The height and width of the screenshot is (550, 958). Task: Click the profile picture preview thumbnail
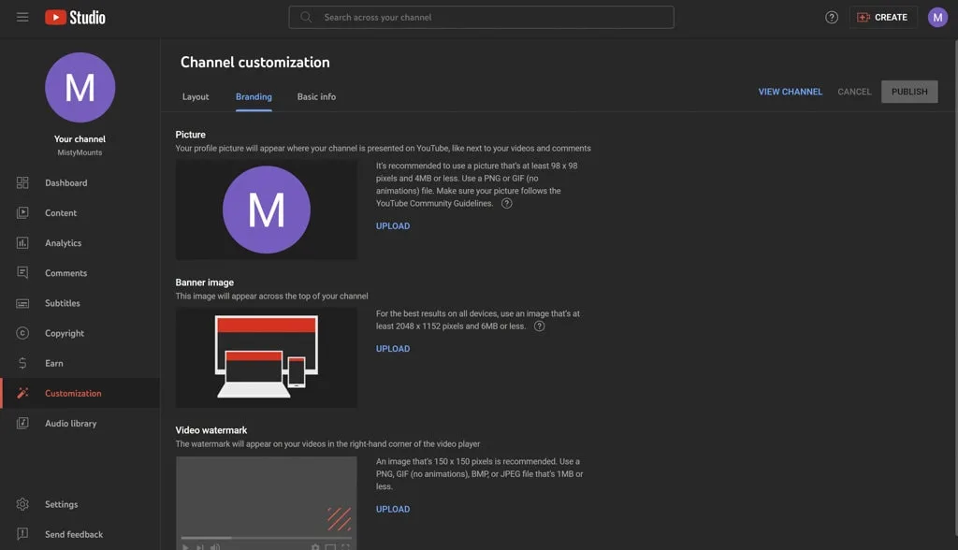click(267, 210)
